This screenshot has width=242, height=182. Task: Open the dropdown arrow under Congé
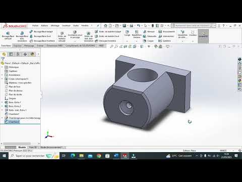tap(127, 41)
